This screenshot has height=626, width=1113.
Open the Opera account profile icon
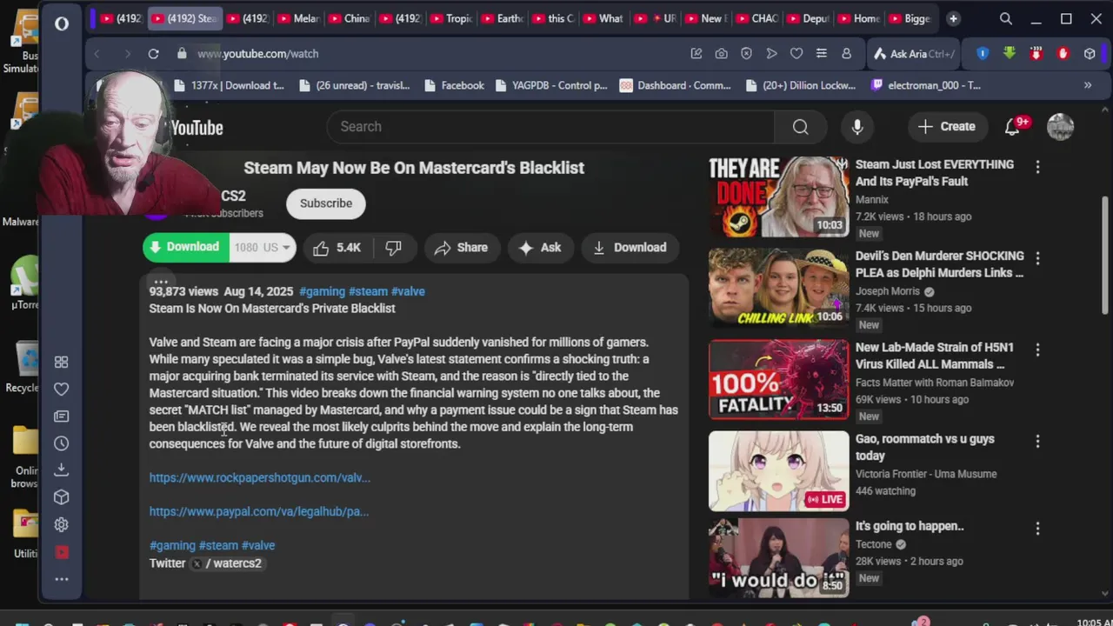click(x=846, y=54)
